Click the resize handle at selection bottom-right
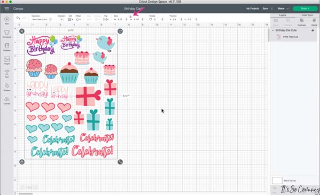Screen dimensions: 320x195 [120, 162]
